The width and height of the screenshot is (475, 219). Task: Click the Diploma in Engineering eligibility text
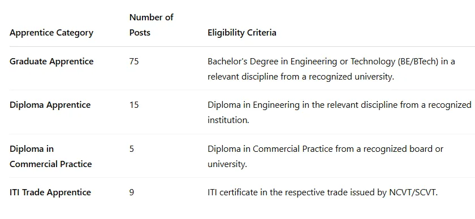pyautogui.click(x=340, y=112)
